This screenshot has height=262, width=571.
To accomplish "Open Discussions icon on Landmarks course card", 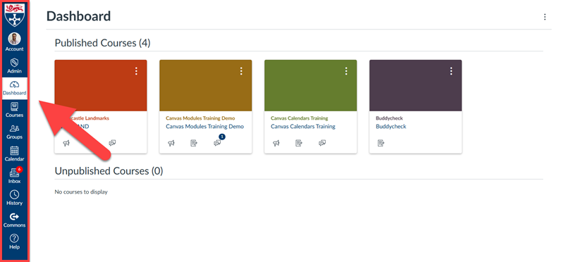I will click(x=113, y=143).
